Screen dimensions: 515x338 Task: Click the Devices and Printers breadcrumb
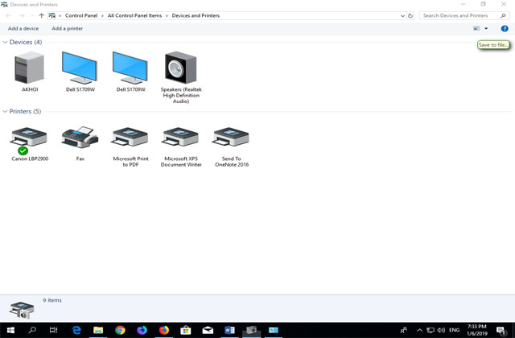[x=196, y=15]
